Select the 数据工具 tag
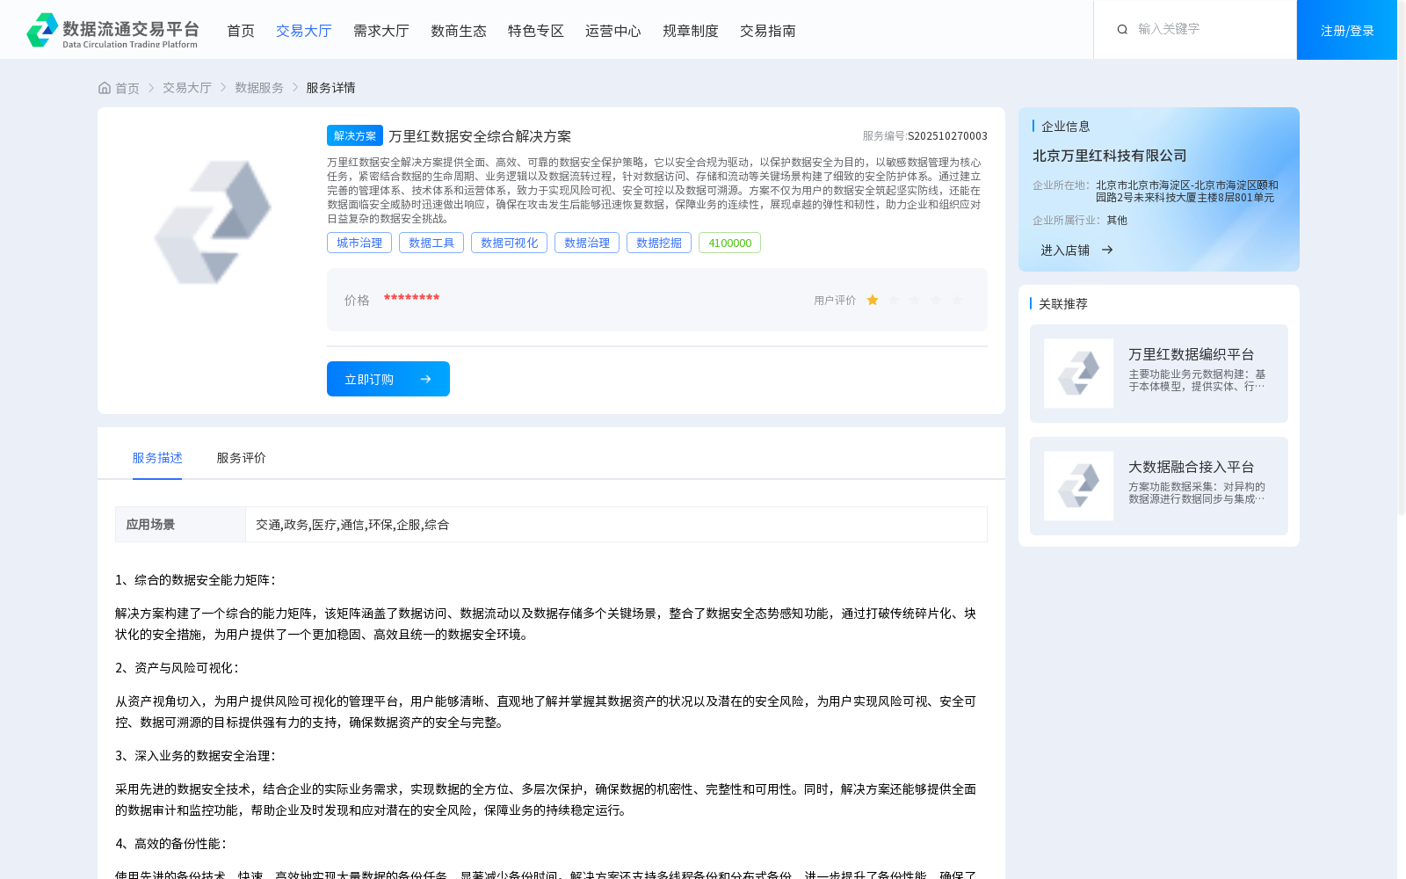The image size is (1406, 879). pyautogui.click(x=431, y=243)
